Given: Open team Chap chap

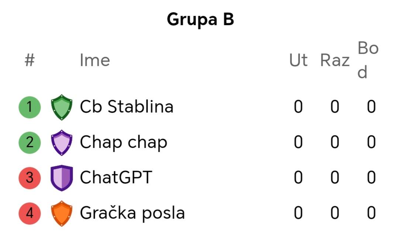Looking at the screenshot, I should pos(123,142).
